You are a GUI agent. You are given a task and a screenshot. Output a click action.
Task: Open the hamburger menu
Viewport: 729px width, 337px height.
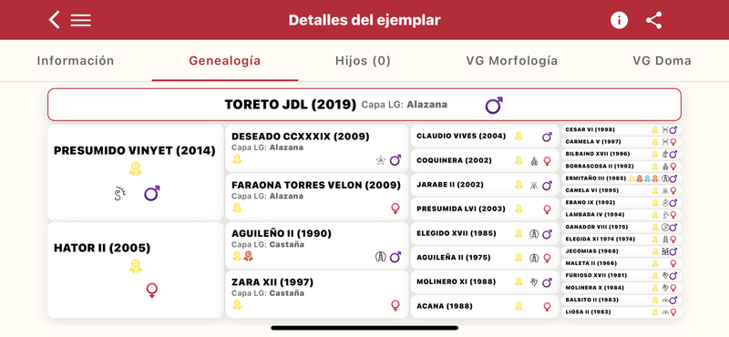point(81,20)
